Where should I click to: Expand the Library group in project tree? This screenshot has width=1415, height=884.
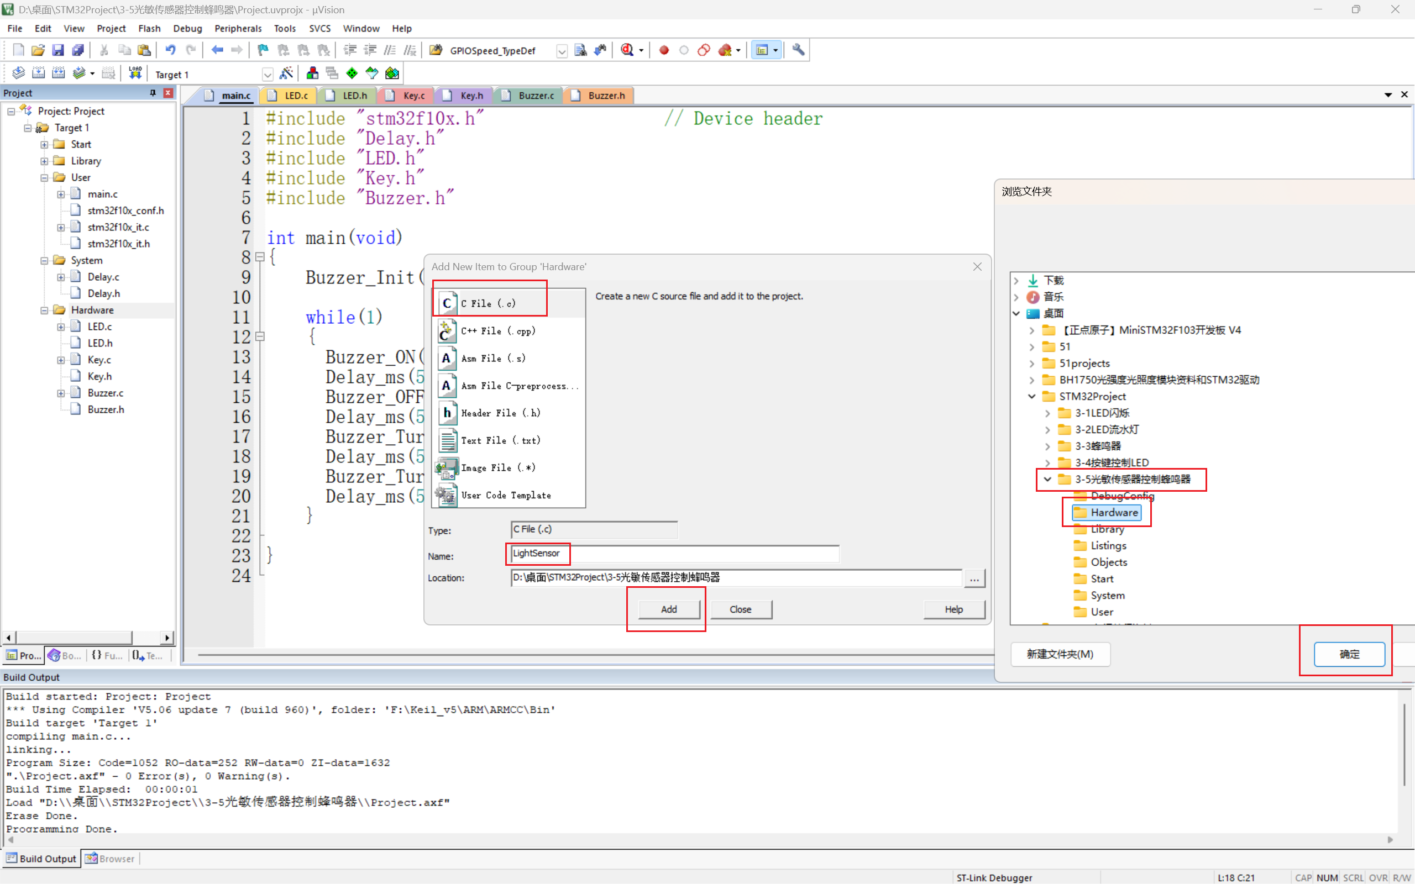click(44, 161)
